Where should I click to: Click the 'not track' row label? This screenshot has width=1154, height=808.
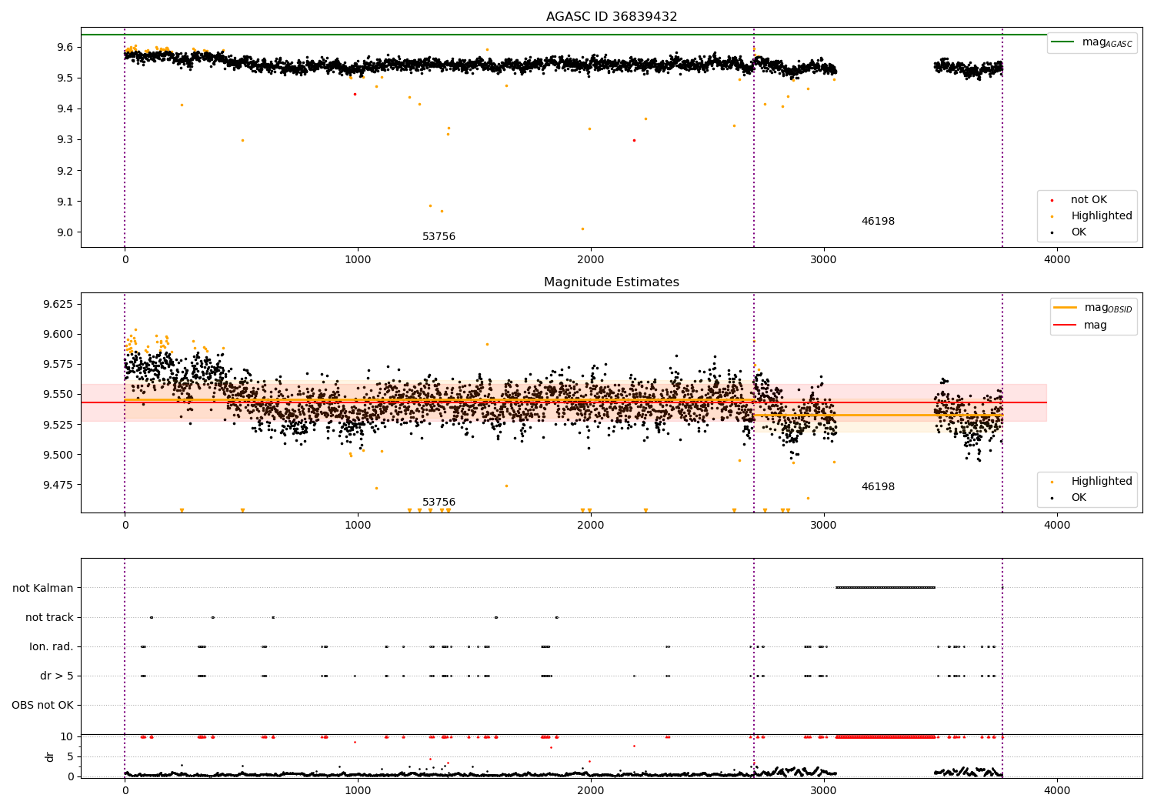(49, 617)
